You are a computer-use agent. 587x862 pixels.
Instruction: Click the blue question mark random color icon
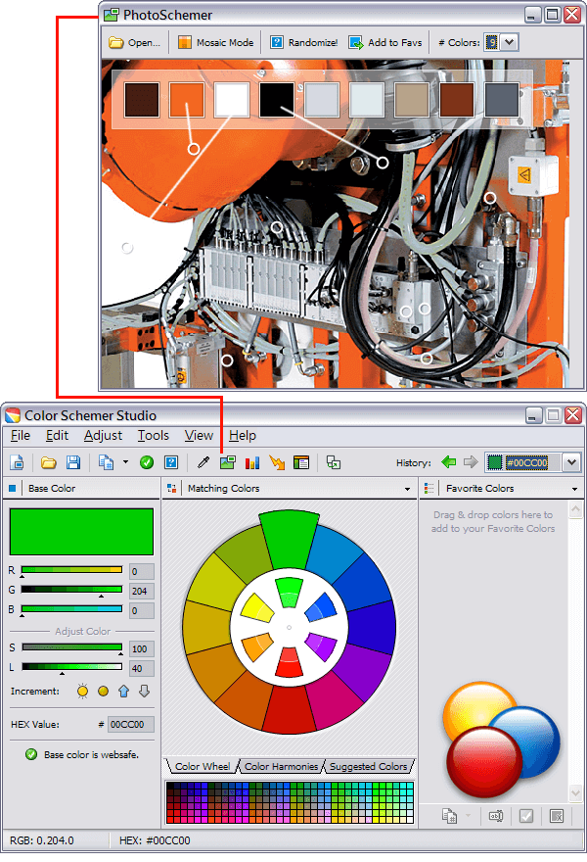tap(171, 462)
